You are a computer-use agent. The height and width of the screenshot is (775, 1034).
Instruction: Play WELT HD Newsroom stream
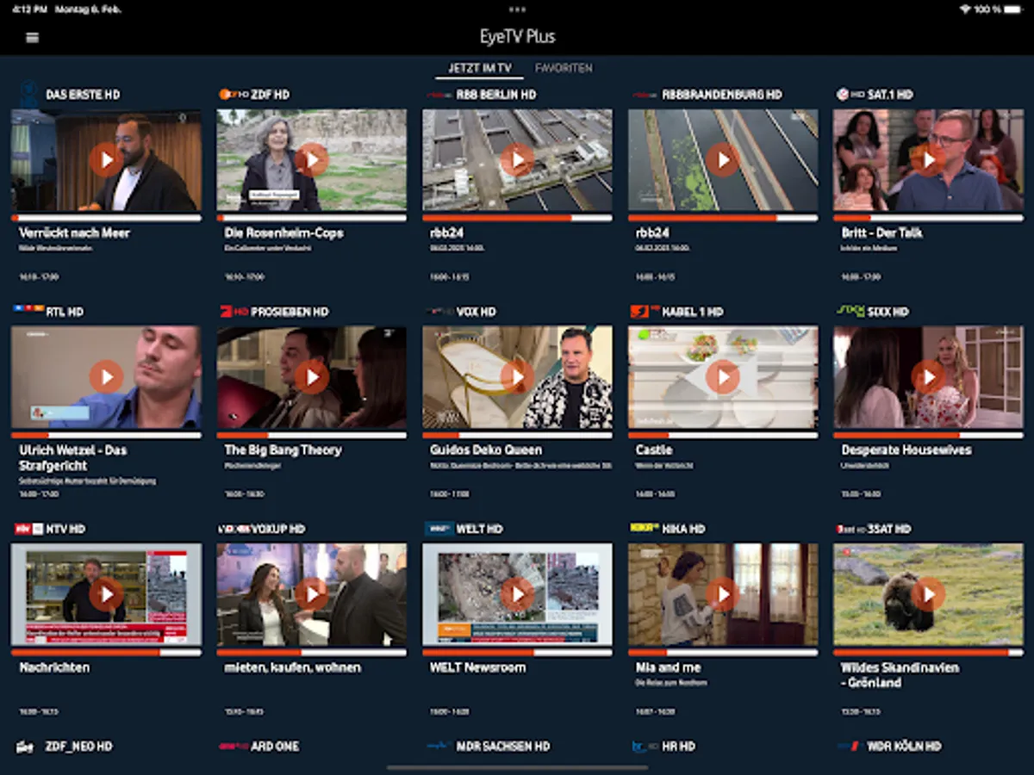(x=517, y=594)
